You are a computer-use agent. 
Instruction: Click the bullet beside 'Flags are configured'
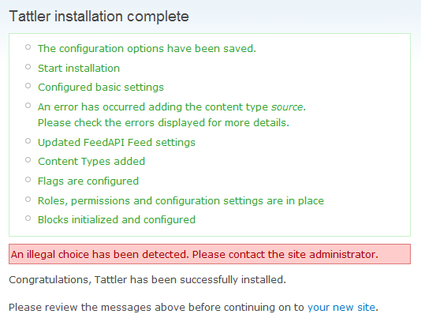pos(28,179)
